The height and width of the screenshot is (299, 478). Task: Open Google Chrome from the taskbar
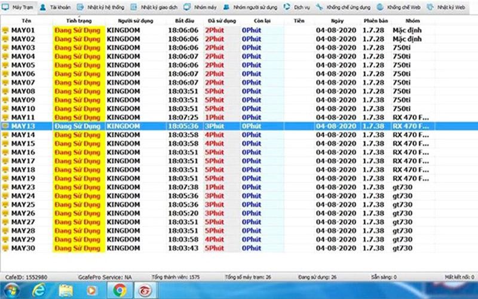coord(120,290)
